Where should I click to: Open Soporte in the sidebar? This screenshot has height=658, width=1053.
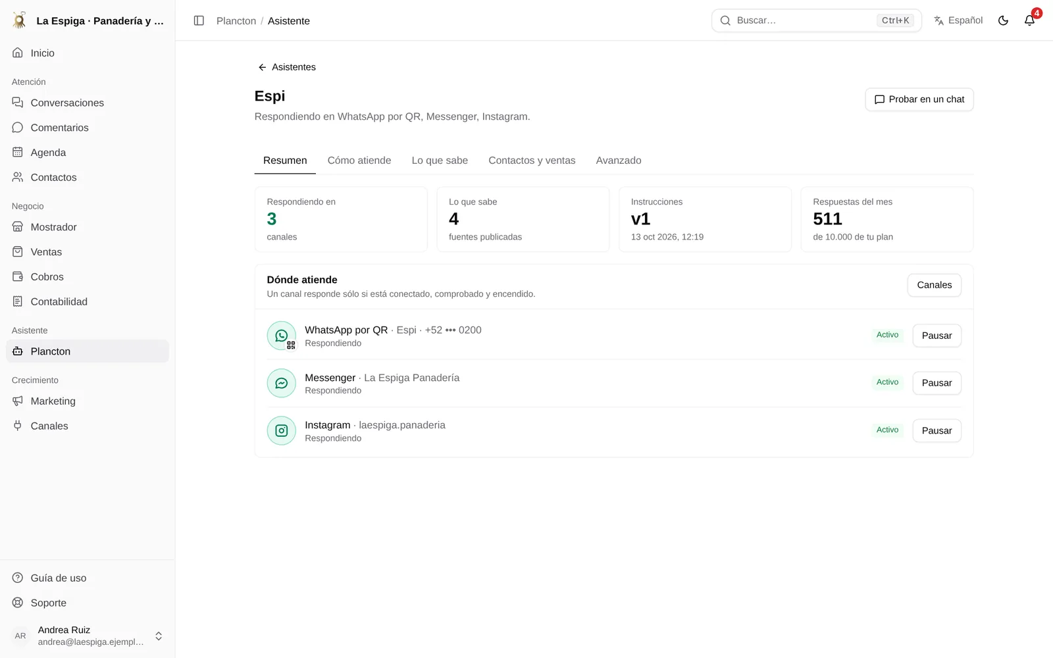pos(88,603)
